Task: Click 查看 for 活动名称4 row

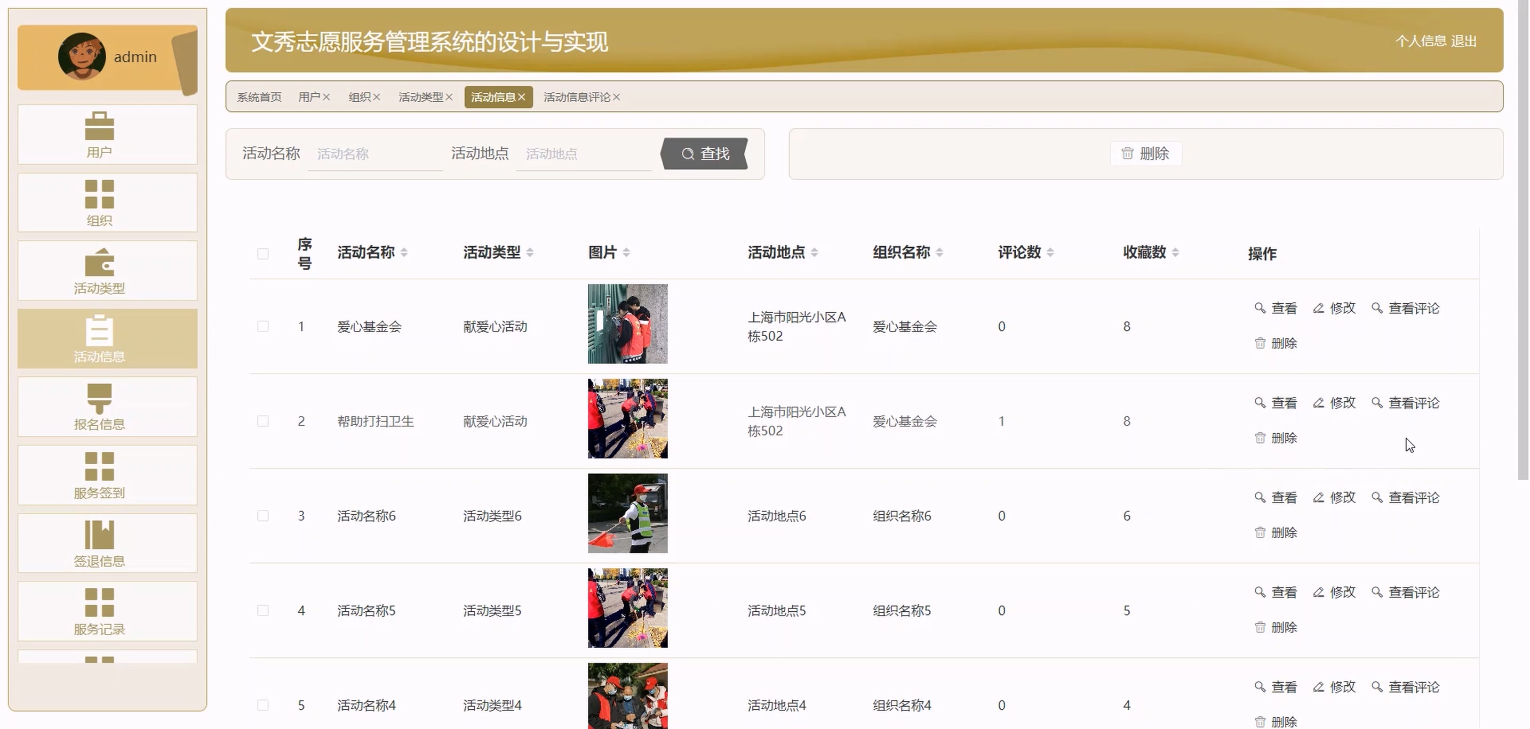Action: pos(1275,687)
